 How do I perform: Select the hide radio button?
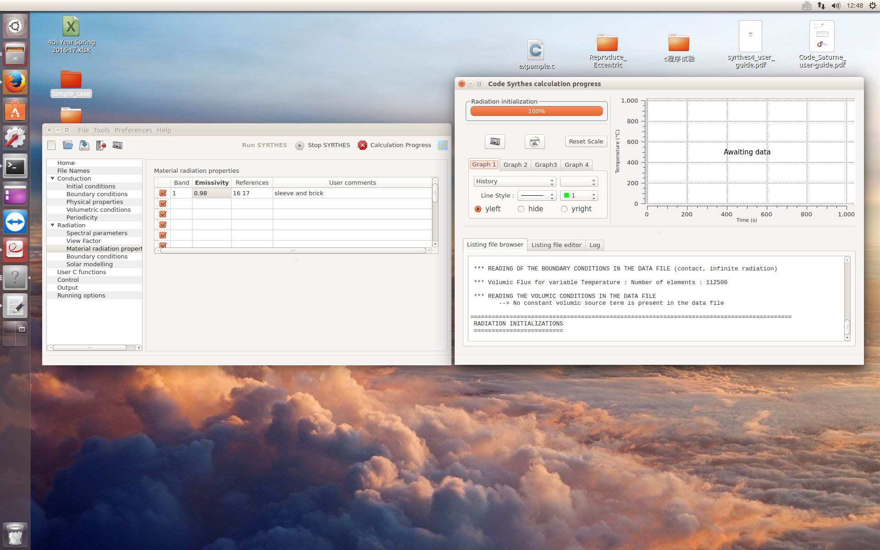[521, 209]
